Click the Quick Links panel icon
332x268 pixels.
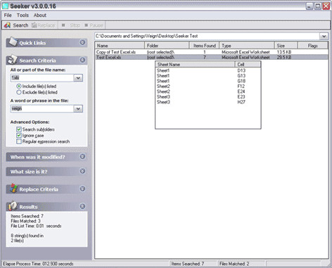point(13,42)
